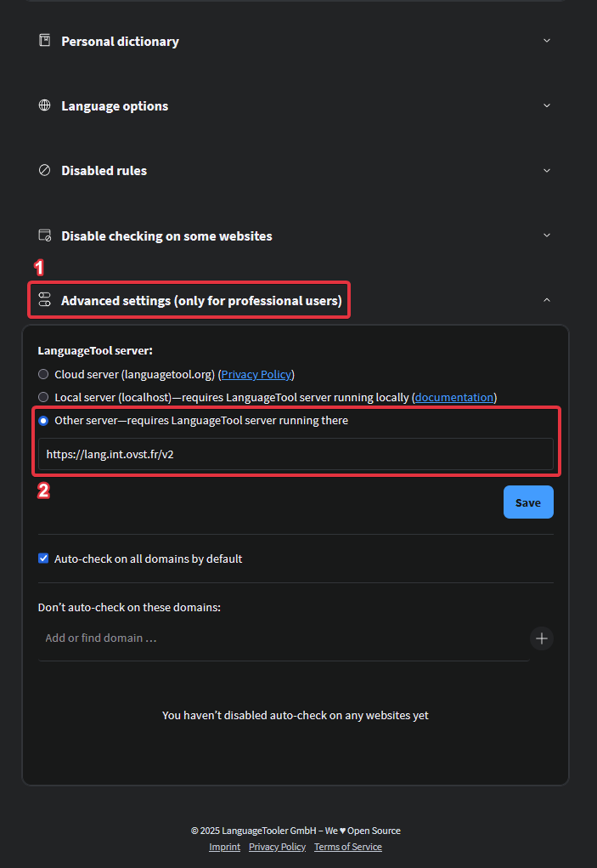Click the Disabled rules slashed-circle icon
This screenshot has height=868, width=597.
[45, 170]
